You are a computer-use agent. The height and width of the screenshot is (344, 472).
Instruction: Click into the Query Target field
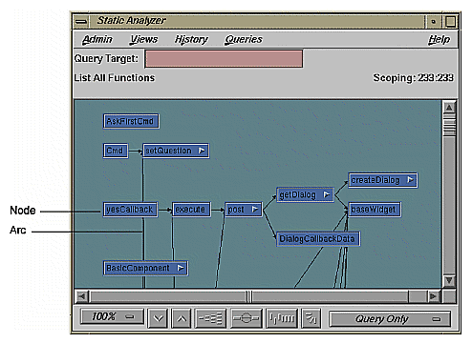click(x=224, y=59)
